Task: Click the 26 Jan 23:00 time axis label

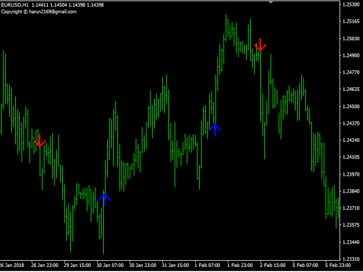Action: pyautogui.click(x=45, y=265)
